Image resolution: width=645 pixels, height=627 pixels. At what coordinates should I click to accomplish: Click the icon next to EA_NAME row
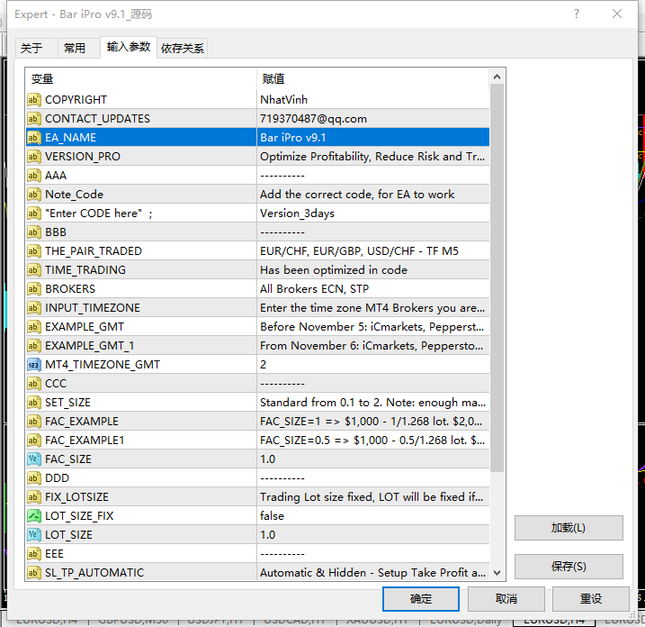pos(34,138)
